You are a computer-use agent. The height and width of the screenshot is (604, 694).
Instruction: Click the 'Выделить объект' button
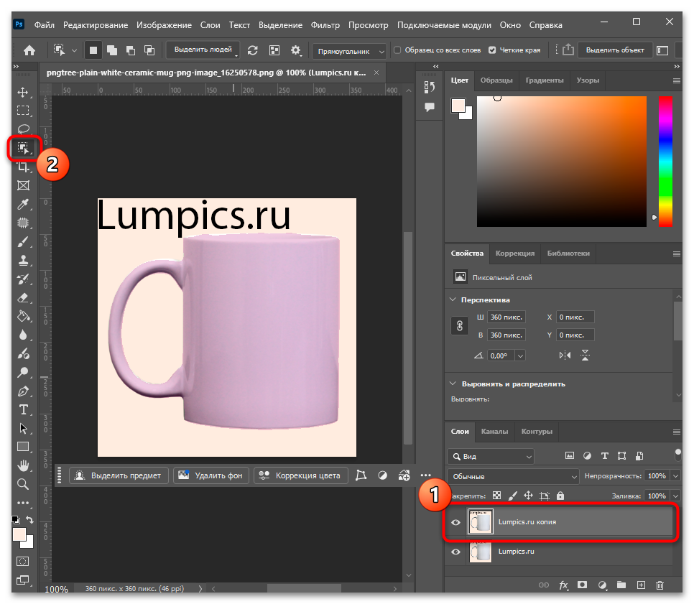(615, 50)
